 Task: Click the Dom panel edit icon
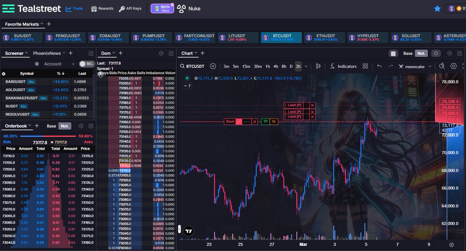(171, 53)
